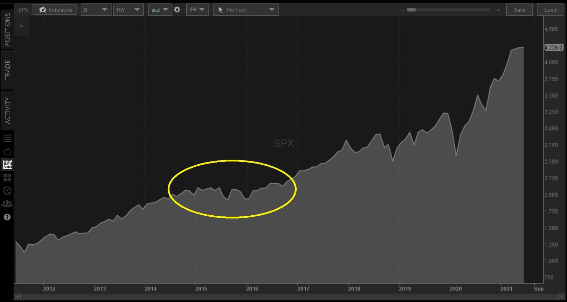Click the SPX symbol field
567x302 pixels.
pos(23,10)
